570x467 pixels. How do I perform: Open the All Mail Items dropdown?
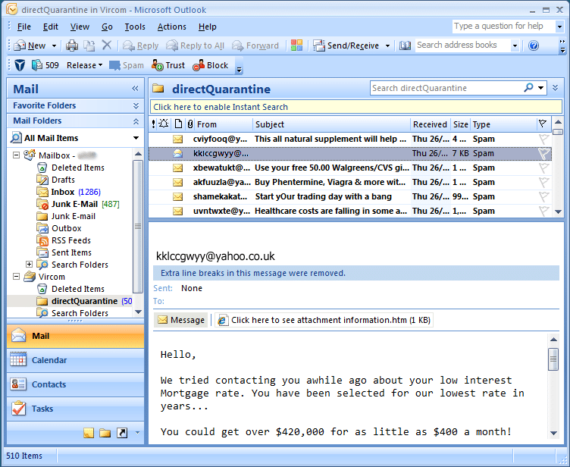[136, 138]
